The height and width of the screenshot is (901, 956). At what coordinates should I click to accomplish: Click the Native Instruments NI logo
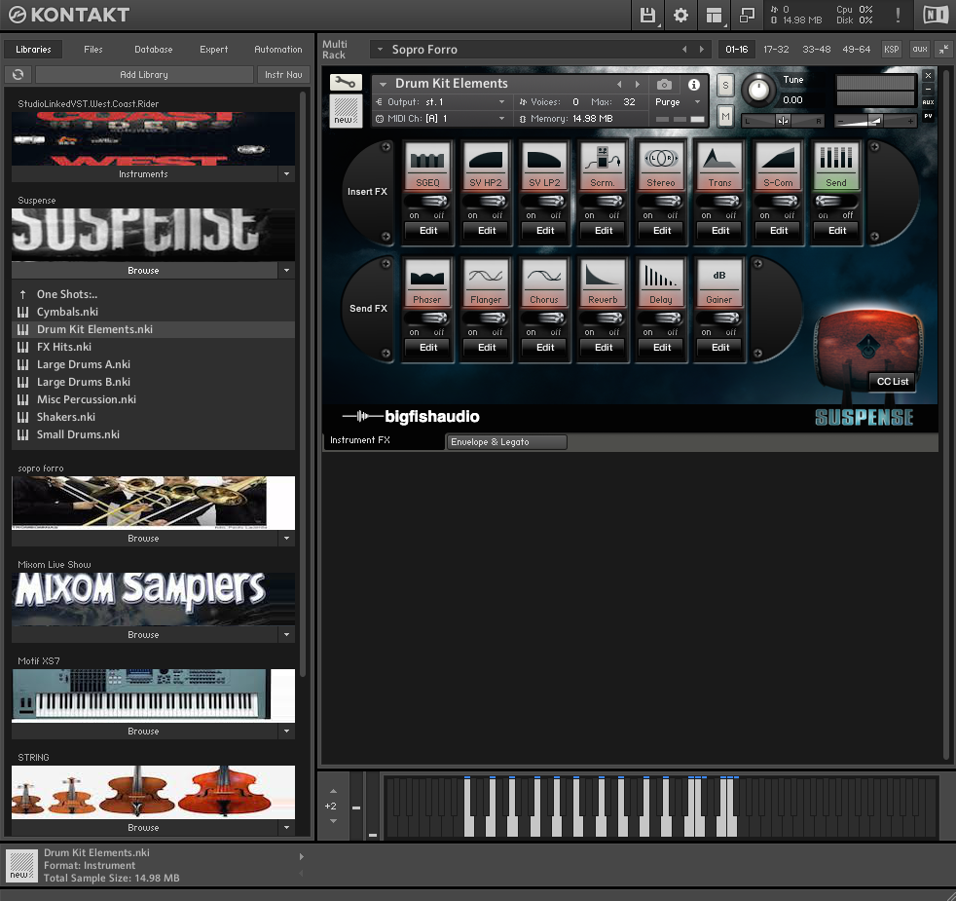tap(936, 15)
